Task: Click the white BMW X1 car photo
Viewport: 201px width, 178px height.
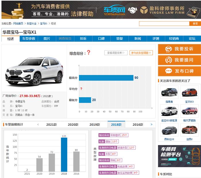Action: (x=34, y=71)
